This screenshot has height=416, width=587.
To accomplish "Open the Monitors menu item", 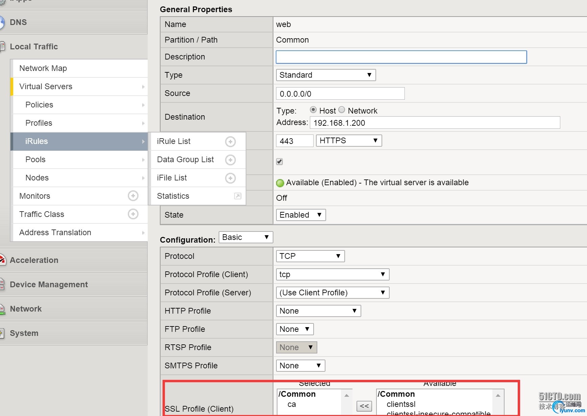I will 80,196.
